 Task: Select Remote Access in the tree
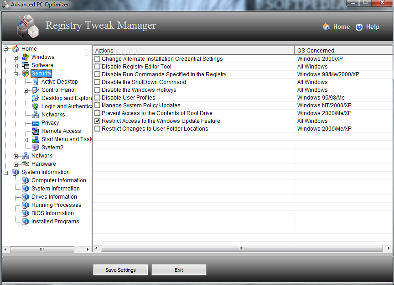61,131
